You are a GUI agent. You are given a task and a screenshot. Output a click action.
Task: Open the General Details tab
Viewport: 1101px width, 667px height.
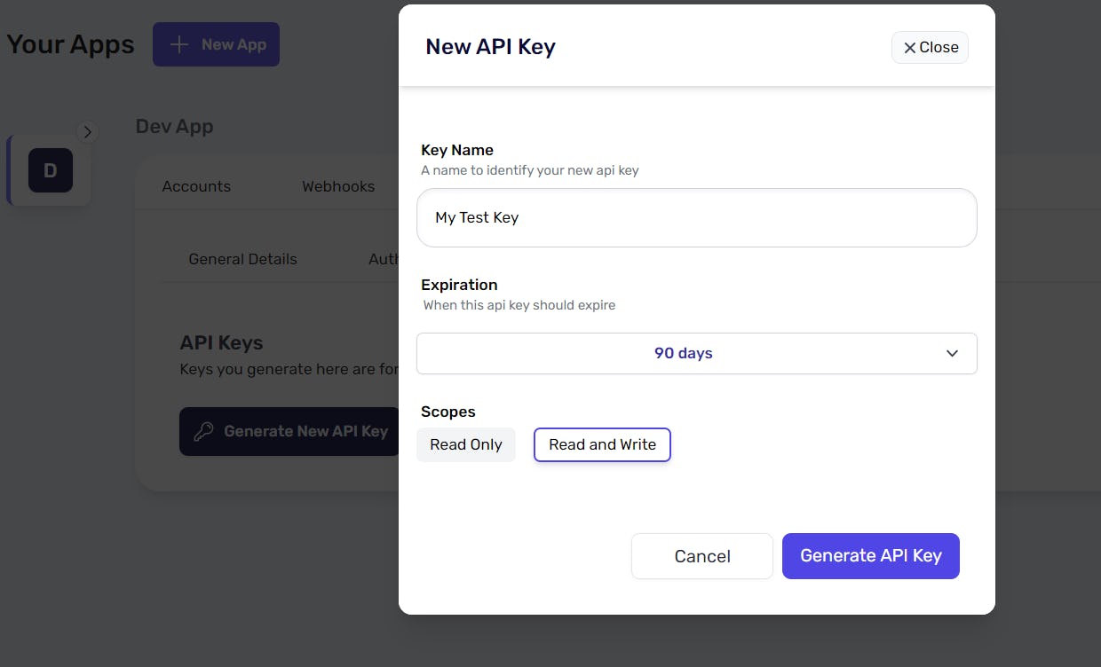242,259
